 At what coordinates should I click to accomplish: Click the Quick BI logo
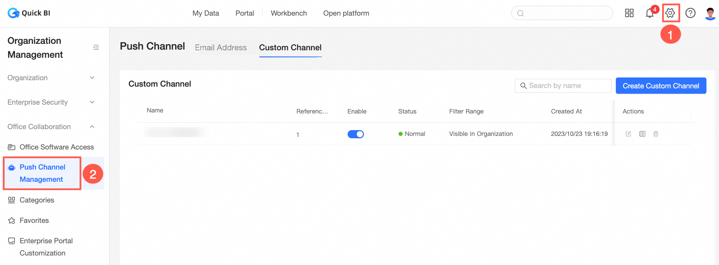click(x=29, y=13)
